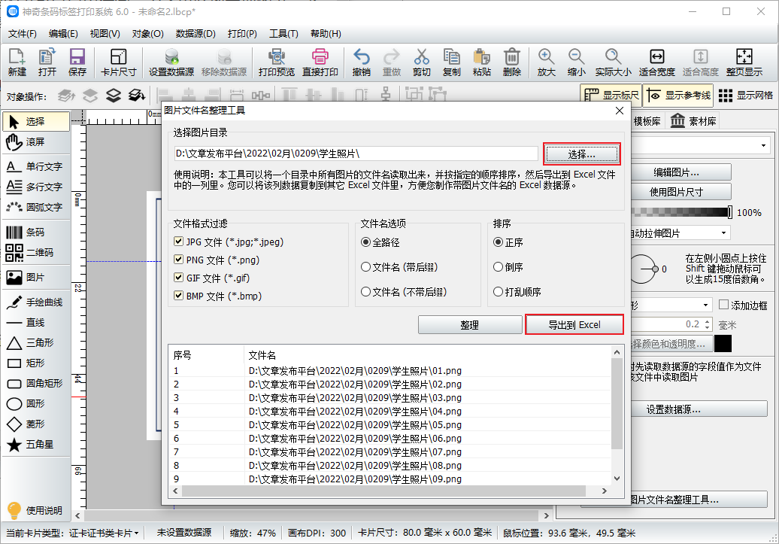Viewport: 779px width, 544px height.
Task: Open the 视图(V) menu
Action: 105,34
